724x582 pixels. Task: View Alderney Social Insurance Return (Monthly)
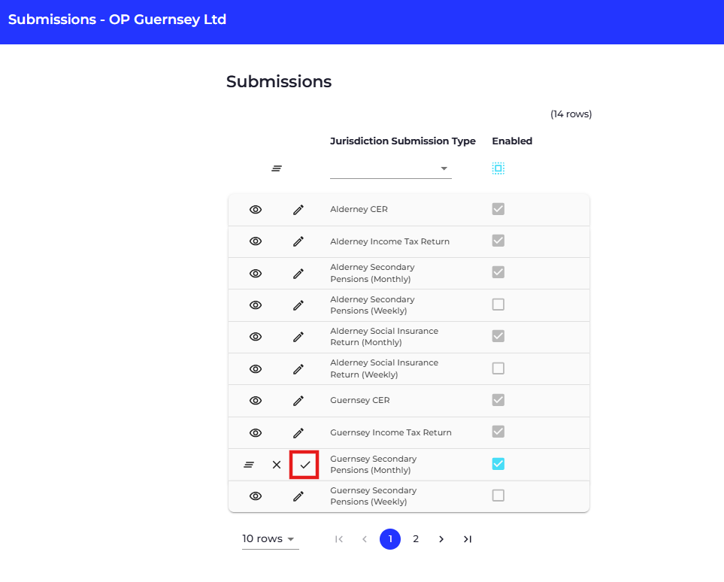pyautogui.click(x=256, y=337)
